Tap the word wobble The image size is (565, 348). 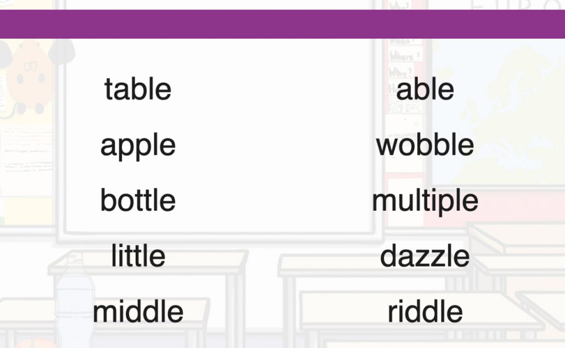pyautogui.click(x=425, y=144)
